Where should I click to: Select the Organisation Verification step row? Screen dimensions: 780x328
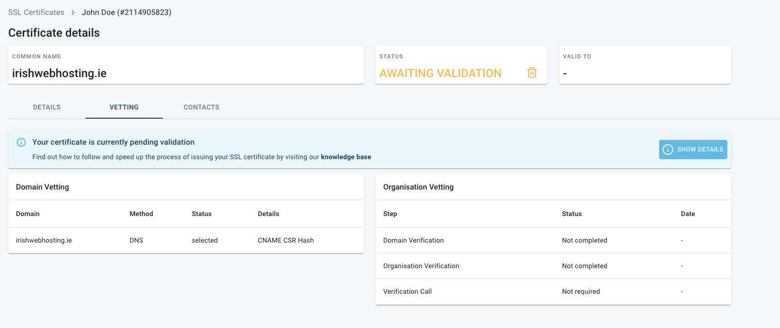[x=421, y=266]
